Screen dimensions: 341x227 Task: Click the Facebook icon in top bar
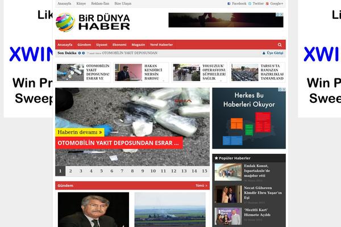229,3
